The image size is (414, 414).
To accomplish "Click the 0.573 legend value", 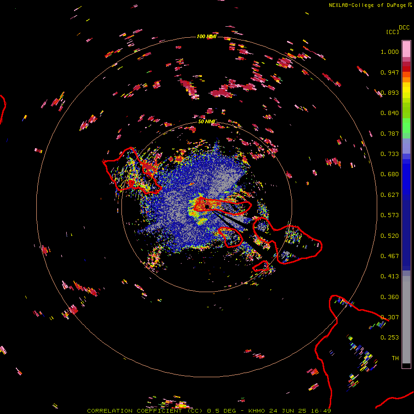I will click(x=390, y=215).
